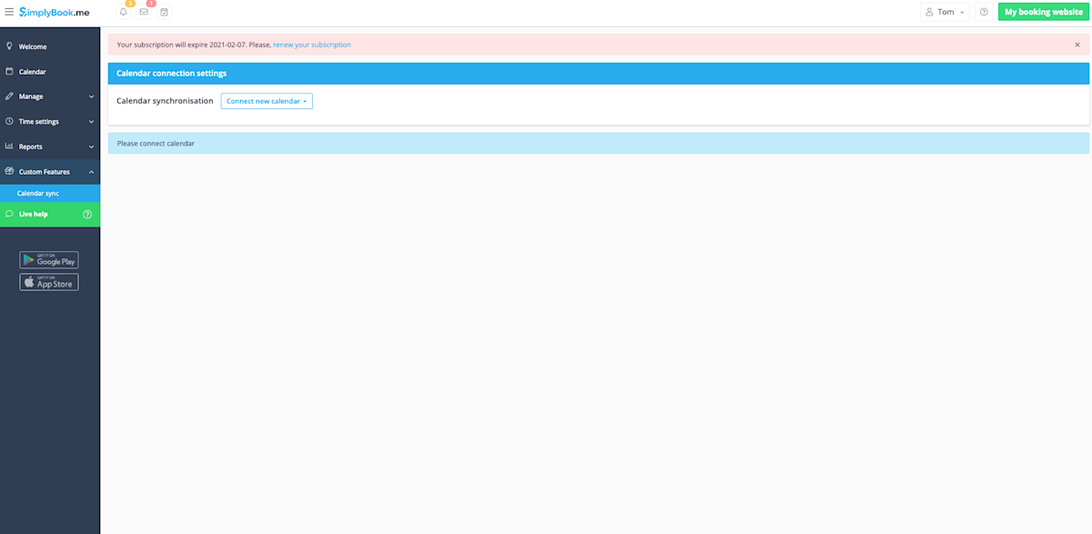
Task: Click the Custom Features puzzle icon
Action: [9, 171]
